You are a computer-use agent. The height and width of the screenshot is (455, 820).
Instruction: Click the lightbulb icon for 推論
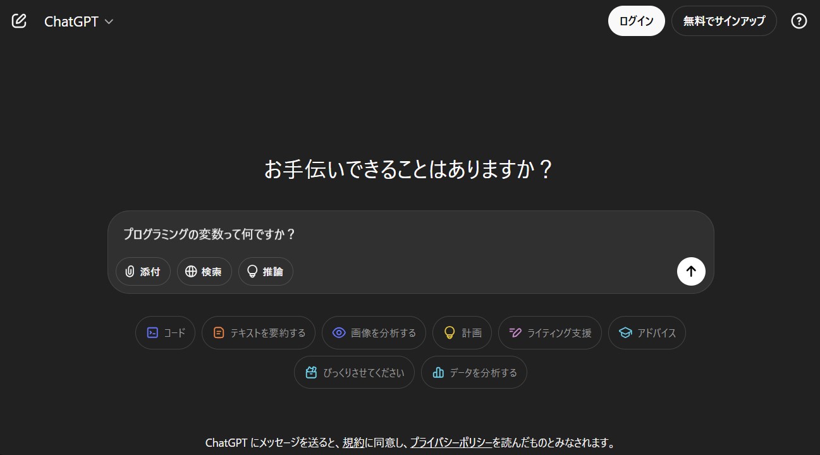click(x=252, y=272)
